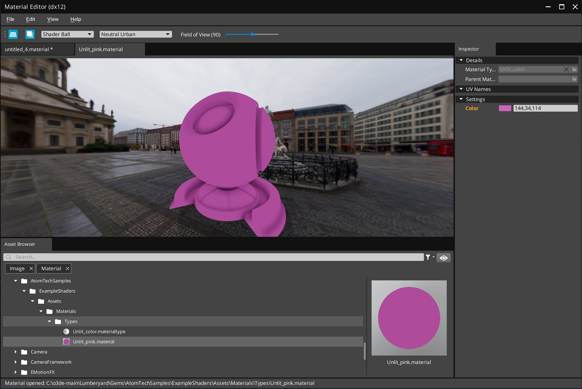Click the pink Color swatch in Settings
Screen dimensions: 582x389
click(505, 108)
